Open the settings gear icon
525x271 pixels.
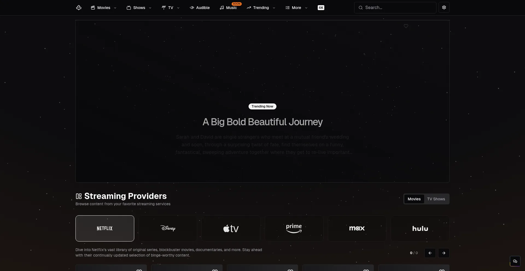pyautogui.click(x=444, y=8)
